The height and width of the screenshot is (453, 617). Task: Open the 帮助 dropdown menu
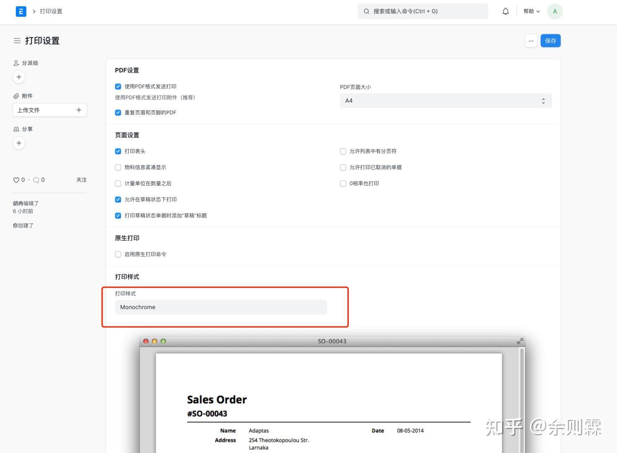531,11
